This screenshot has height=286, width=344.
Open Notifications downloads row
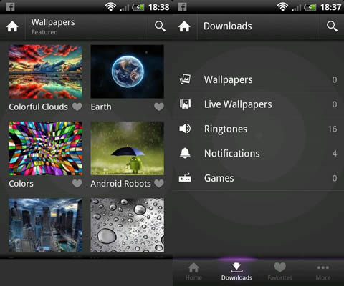[258, 154]
